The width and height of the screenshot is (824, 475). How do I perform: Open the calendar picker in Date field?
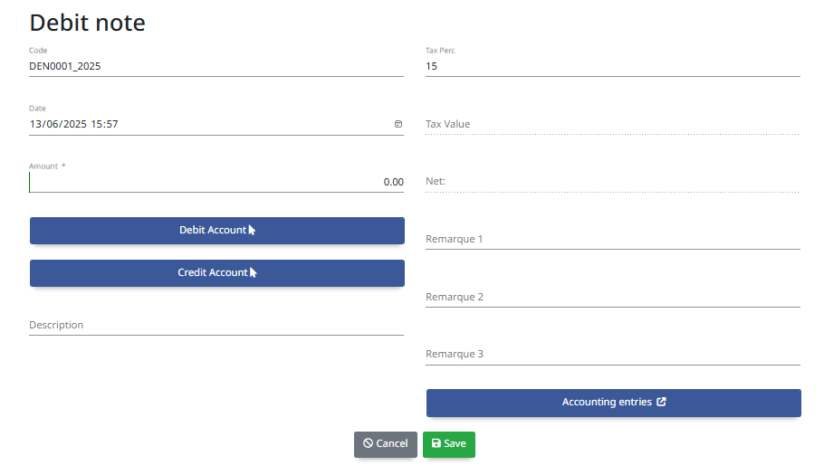click(x=398, y=124)
